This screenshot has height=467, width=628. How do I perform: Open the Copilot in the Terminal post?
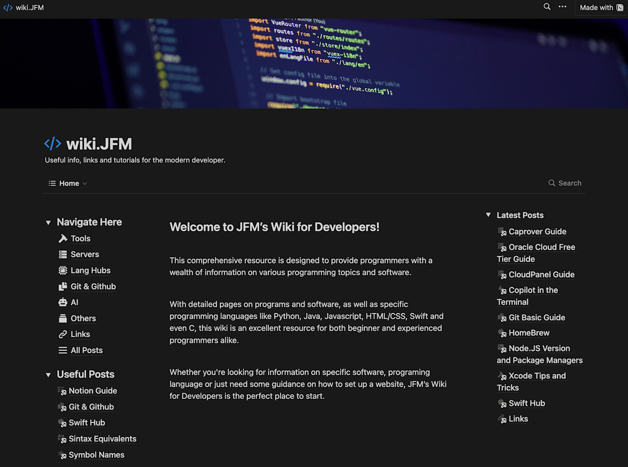(x=528, y=296)
